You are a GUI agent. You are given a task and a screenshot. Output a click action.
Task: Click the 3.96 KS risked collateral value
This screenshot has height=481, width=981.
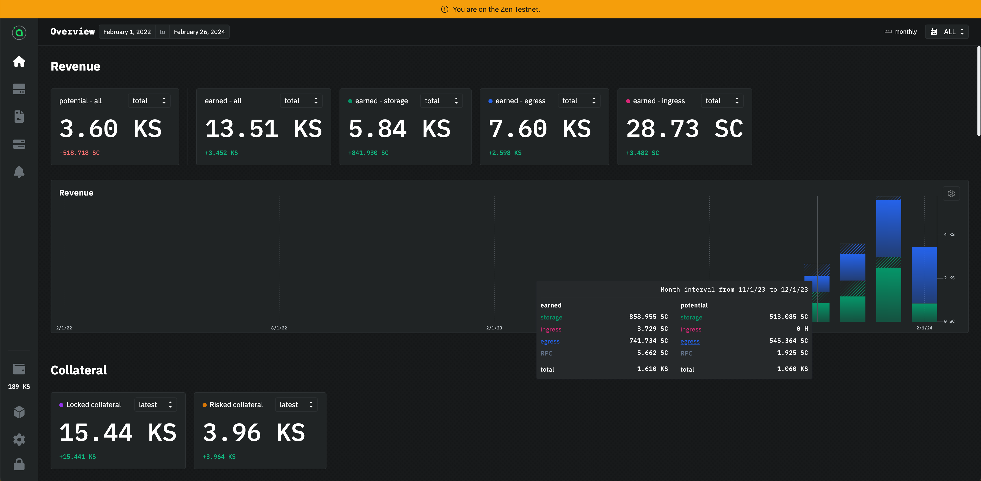254,433
